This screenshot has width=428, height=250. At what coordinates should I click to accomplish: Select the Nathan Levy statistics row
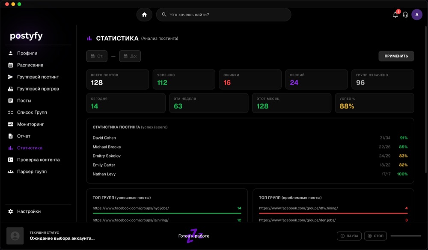coord(250,174)
